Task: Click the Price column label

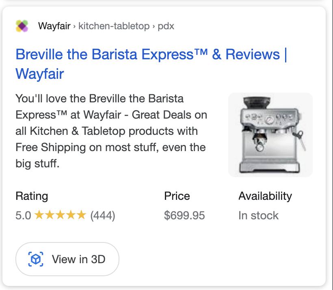Action: click(177, 196)
